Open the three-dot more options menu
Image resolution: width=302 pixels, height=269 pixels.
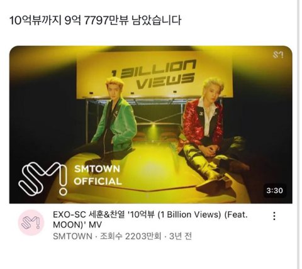[274, 216]
